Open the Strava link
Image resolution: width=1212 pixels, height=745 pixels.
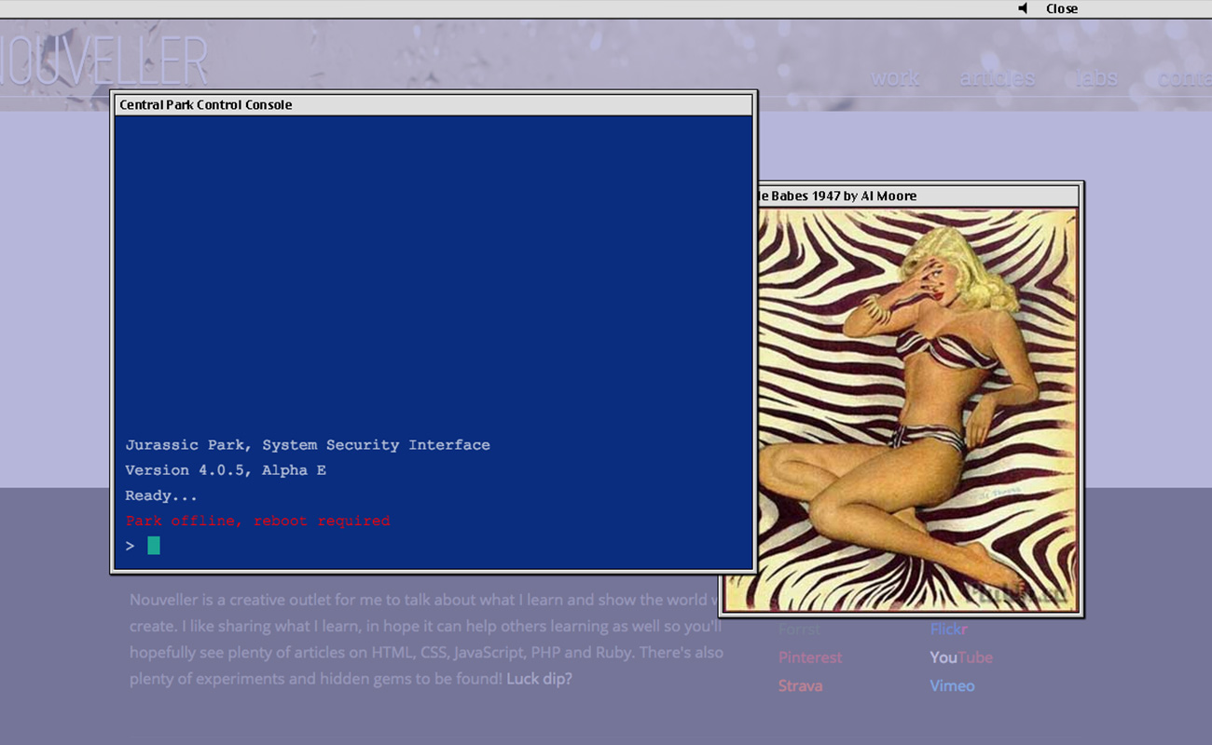click(801, 686)
